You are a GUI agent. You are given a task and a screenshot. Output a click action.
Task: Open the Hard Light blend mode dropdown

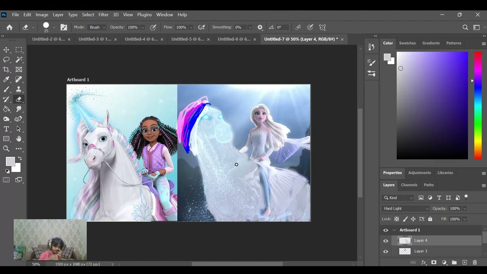406,209
